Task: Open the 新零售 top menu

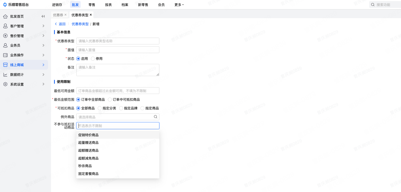Action: 143,5
